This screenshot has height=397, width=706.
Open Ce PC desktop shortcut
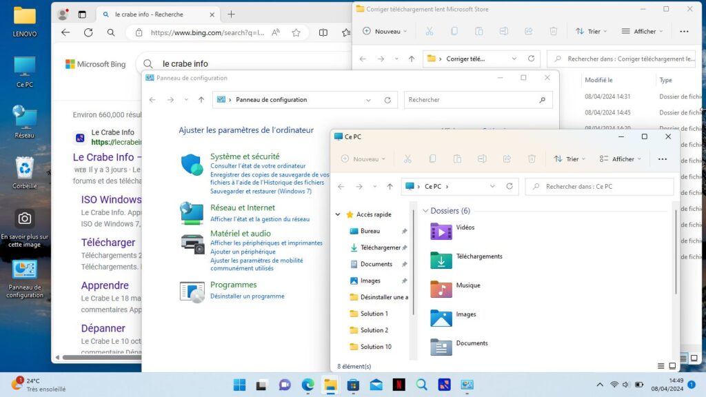tap(24, 72)
